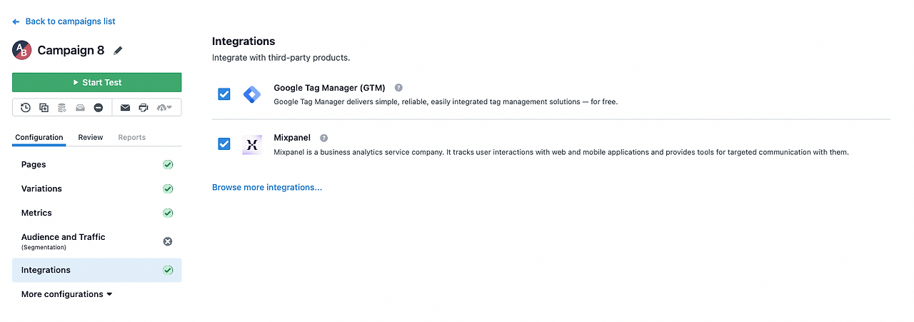Screen dimensions: 914x322
Task: Open the Metrics configuration section
Action: [97, 213]
